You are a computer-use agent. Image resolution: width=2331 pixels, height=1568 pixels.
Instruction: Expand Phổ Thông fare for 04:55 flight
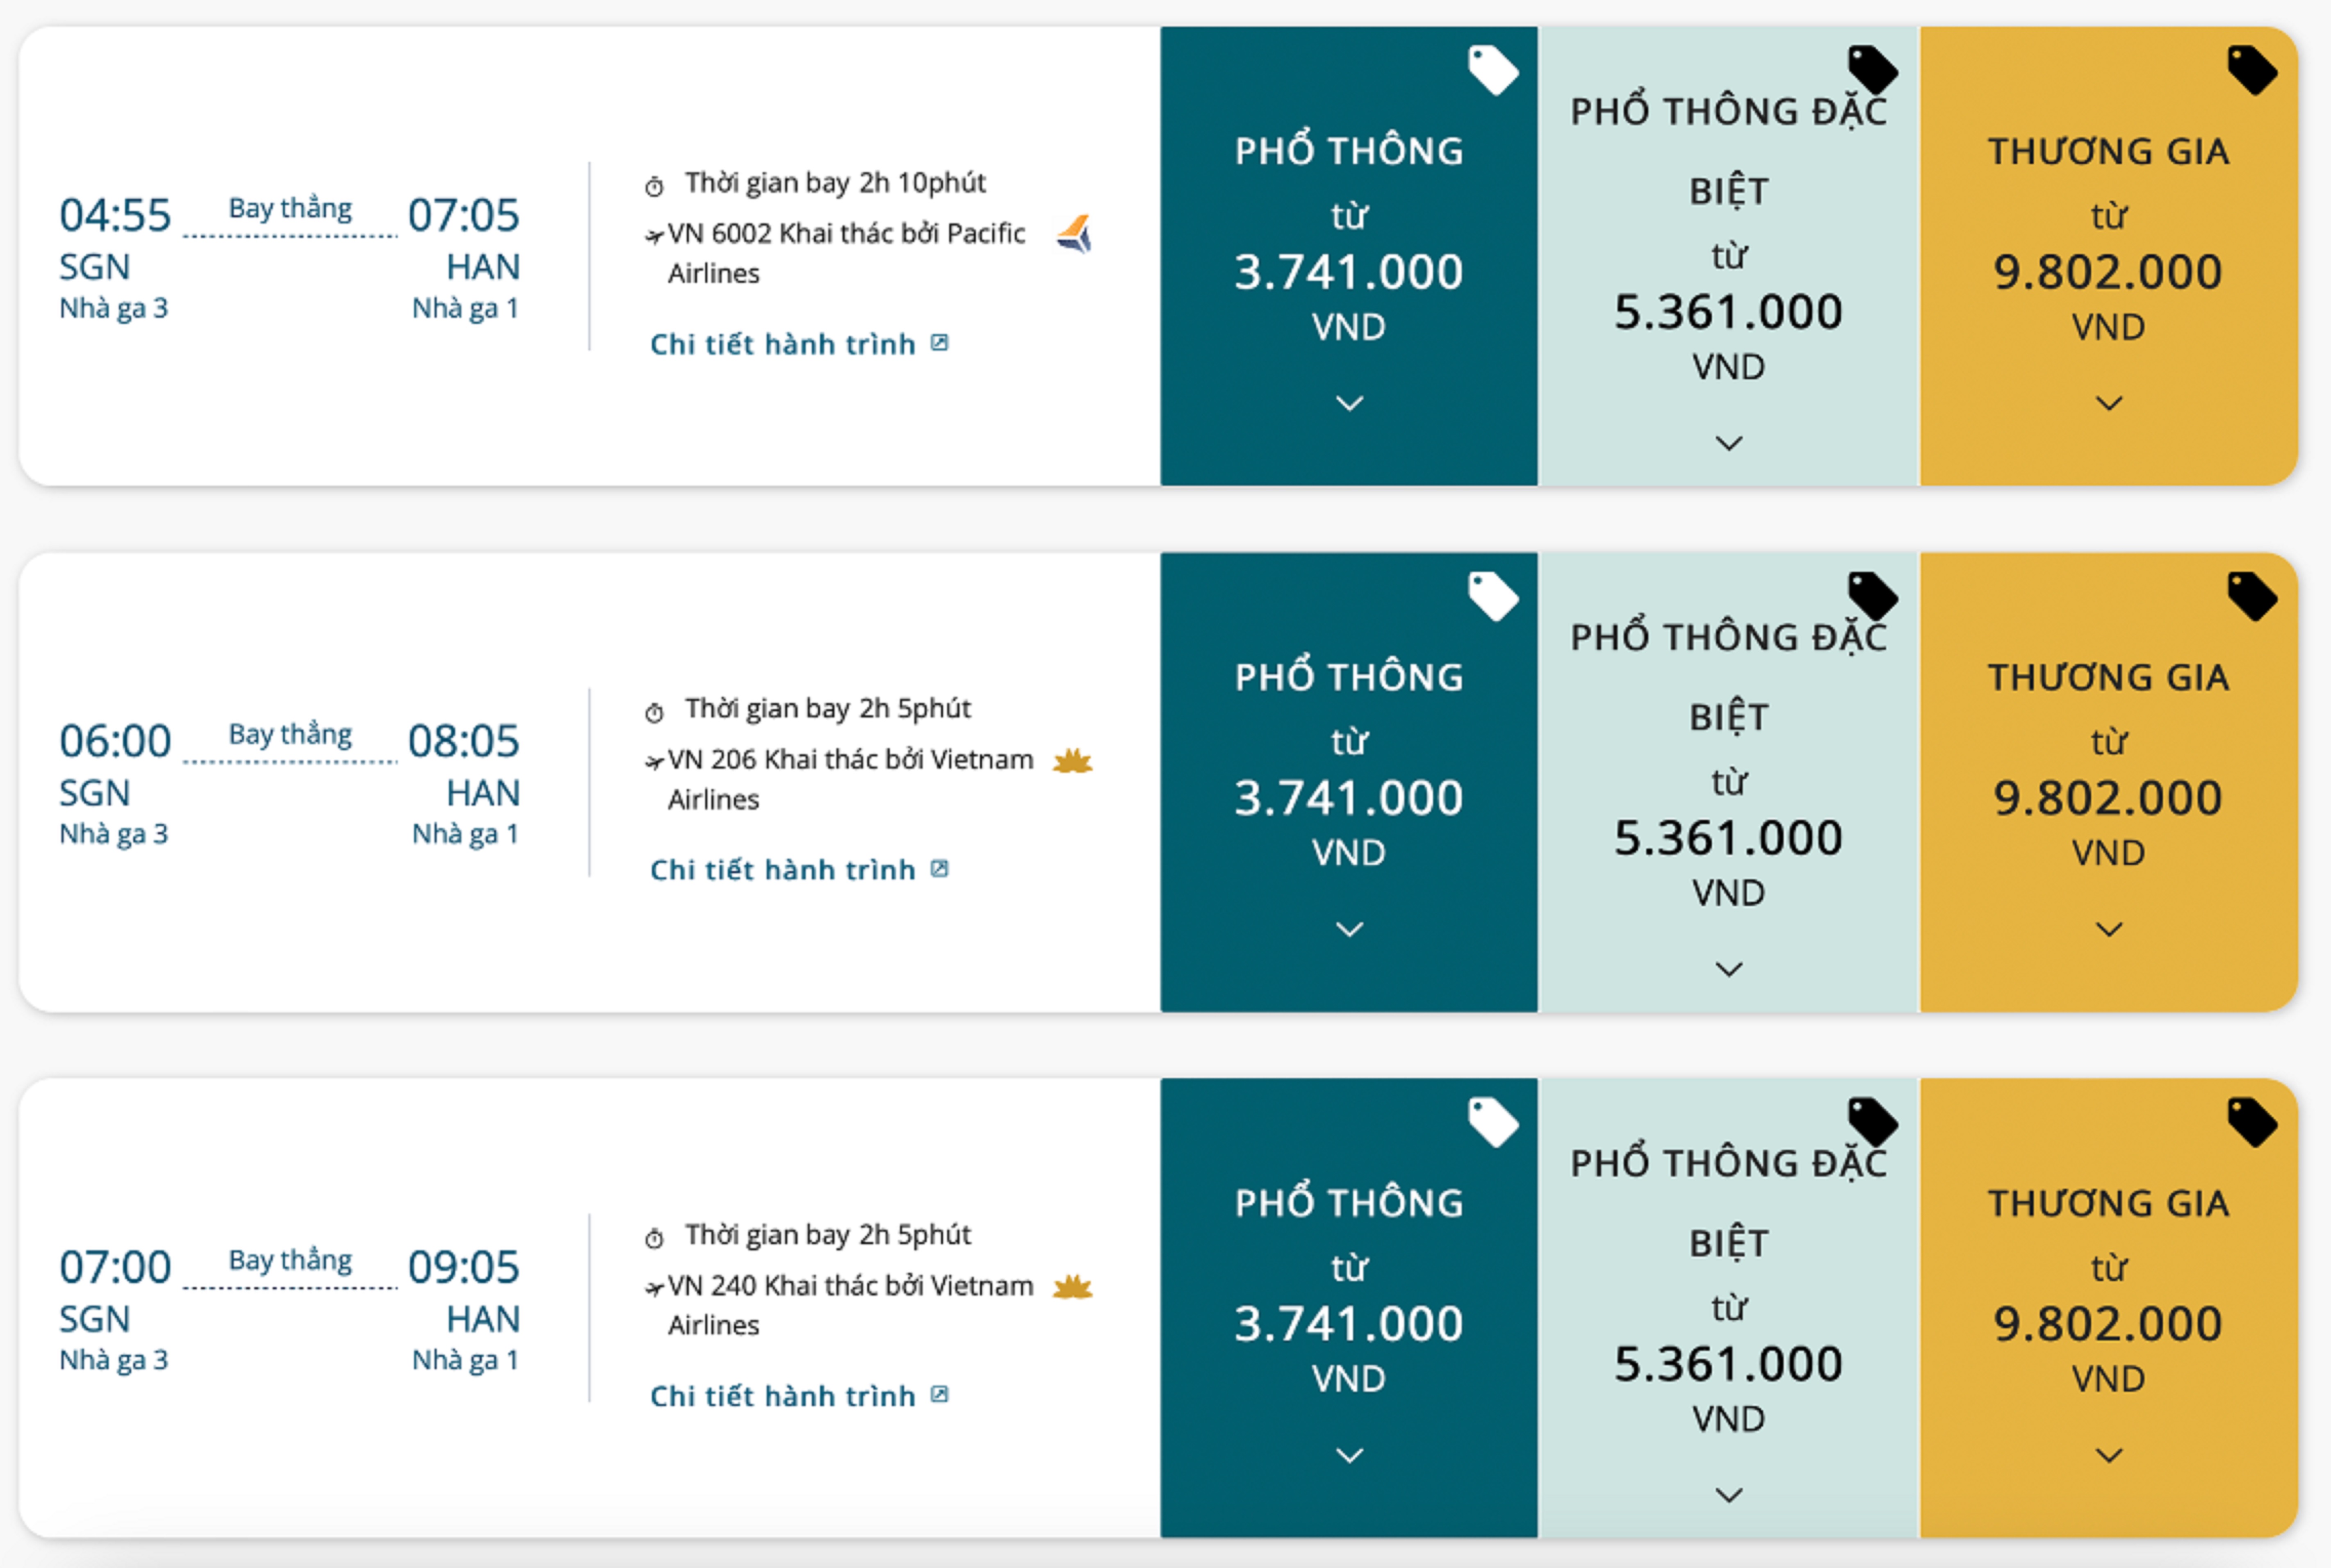pyautogui.click(x=1349, y=403)
